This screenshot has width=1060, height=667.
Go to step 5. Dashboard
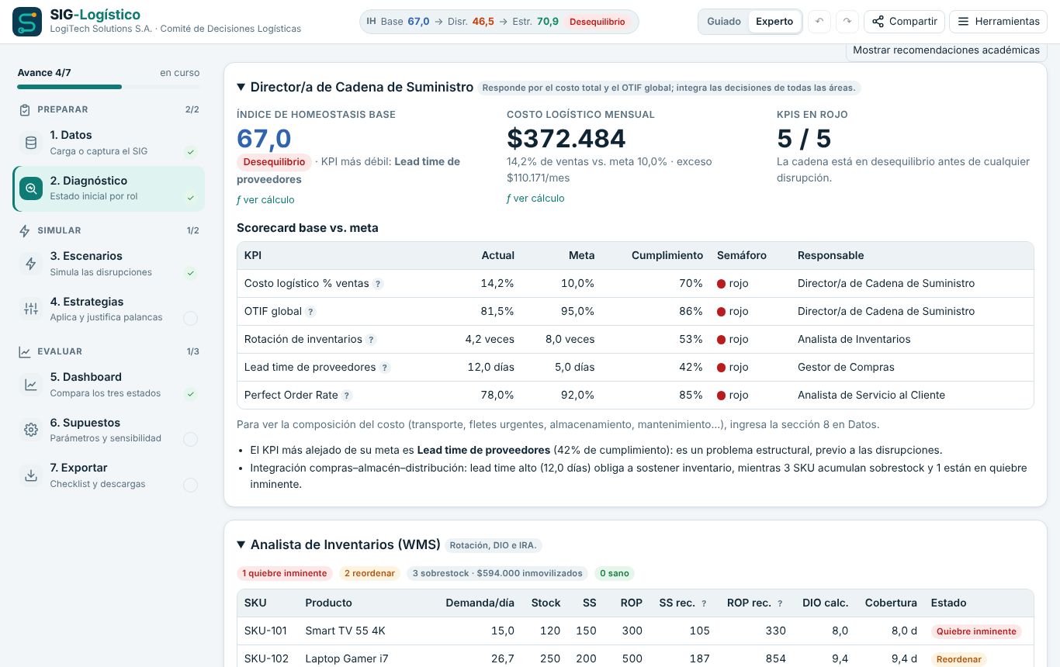click(109, 385)
